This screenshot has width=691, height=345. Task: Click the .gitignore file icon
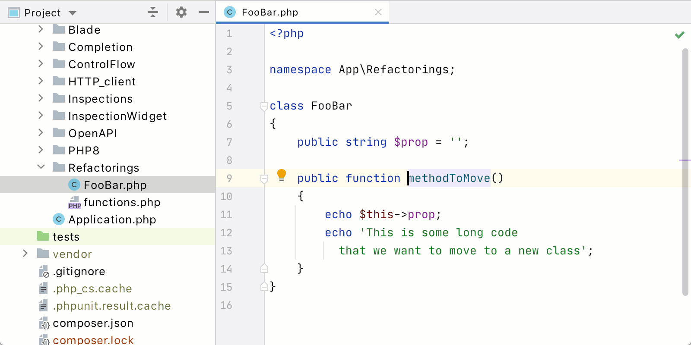coord(44,271)
